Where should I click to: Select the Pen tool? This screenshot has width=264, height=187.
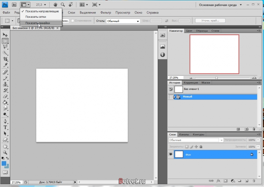[x=5, y=121]
